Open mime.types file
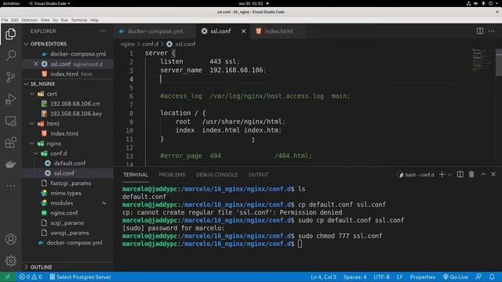Screen dimensions: 502x282 pyautogui.click(x=68, y=193)
